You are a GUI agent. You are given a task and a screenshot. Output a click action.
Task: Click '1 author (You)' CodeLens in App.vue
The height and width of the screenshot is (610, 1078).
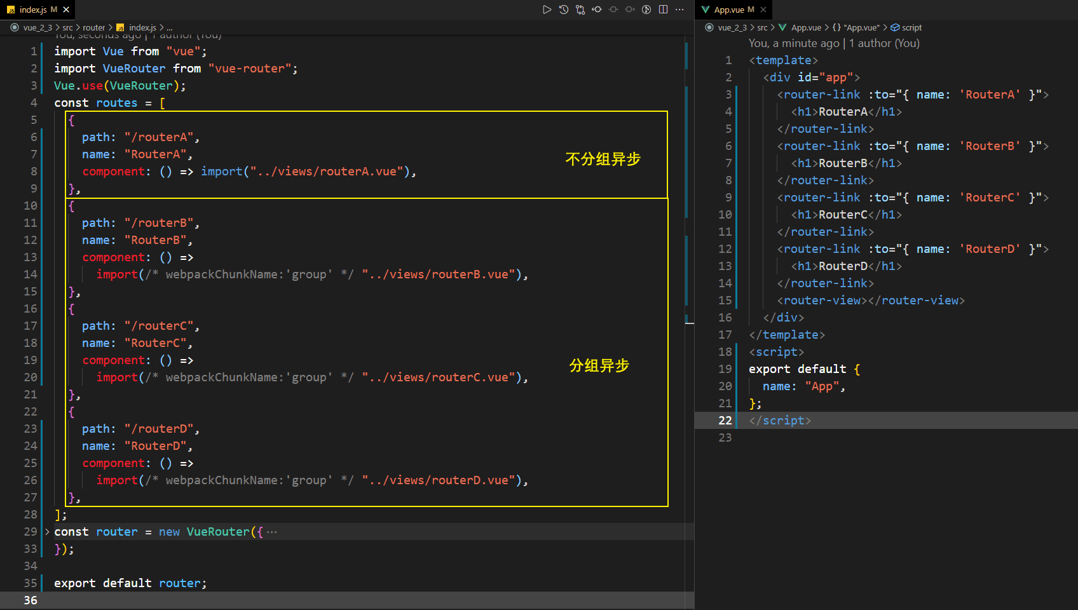pos(885,43)
